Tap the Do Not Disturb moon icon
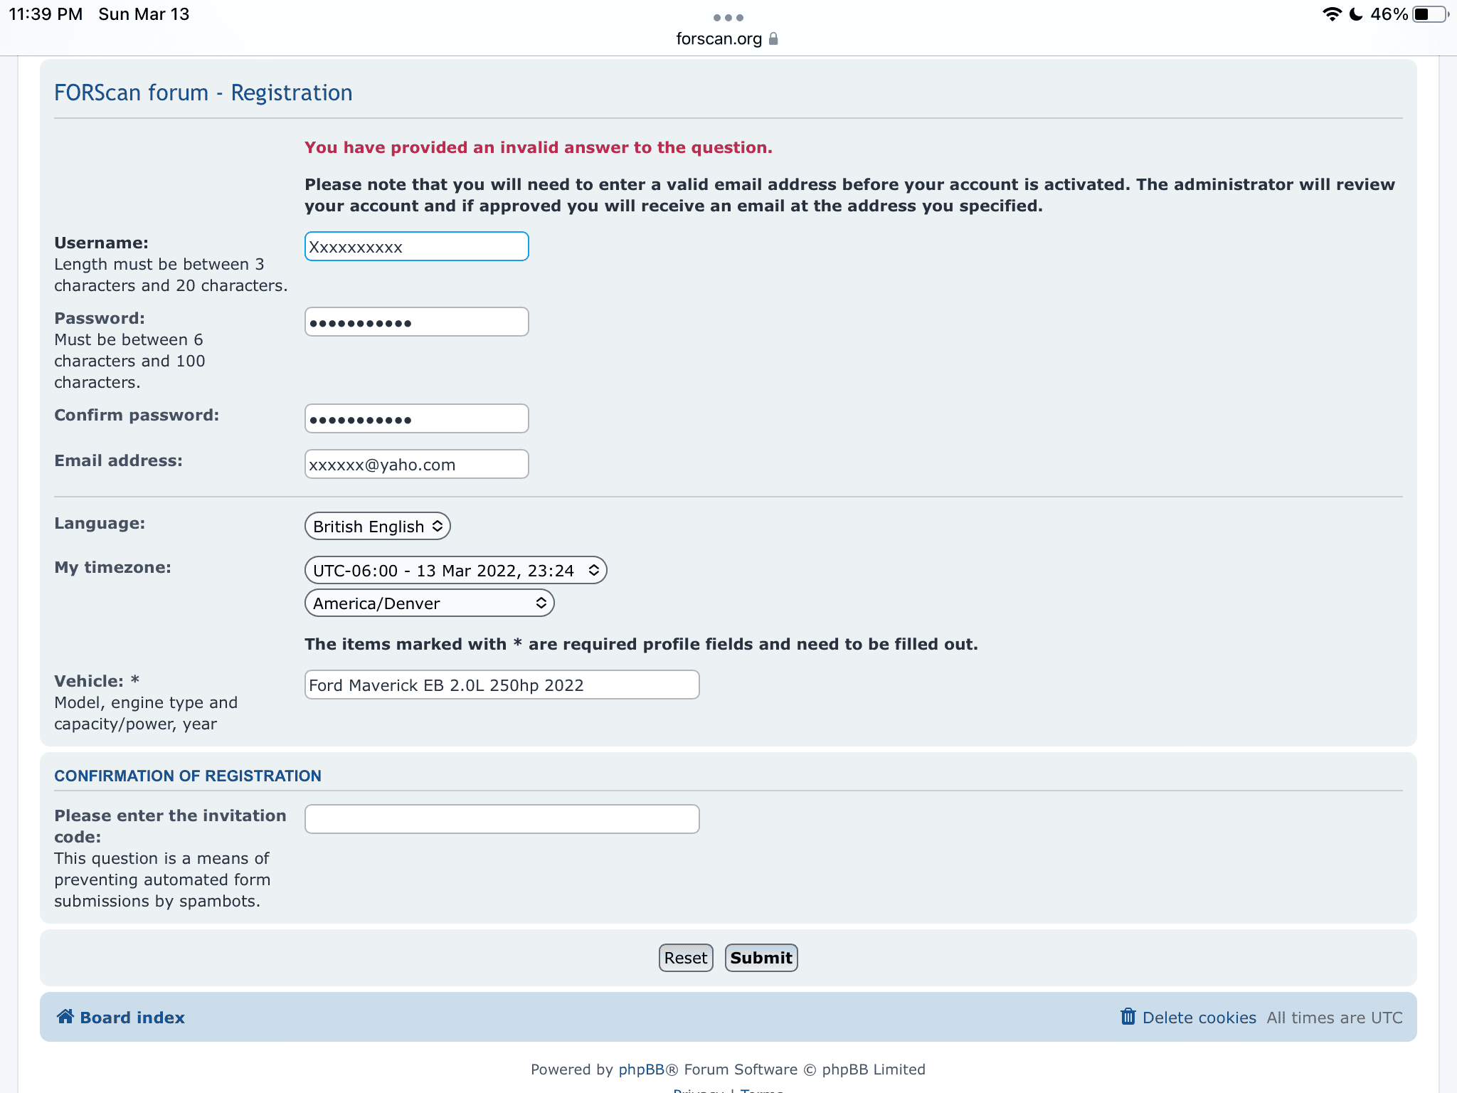Image resolution: width=1457 pixels, height=1093 pixels. 1356,14
